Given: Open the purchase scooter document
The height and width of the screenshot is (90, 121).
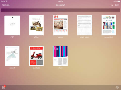Looking at the screenshot, I should (x=36, y=56).
